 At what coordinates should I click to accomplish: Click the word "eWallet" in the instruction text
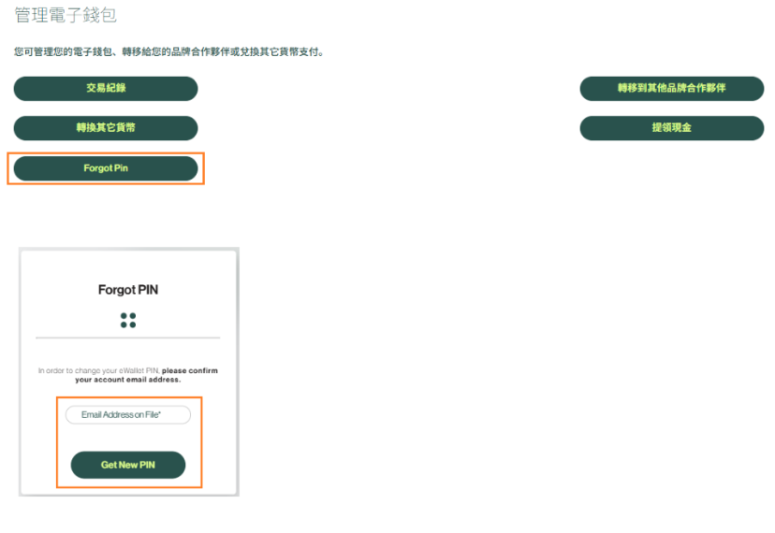click(x=131, y=370)
